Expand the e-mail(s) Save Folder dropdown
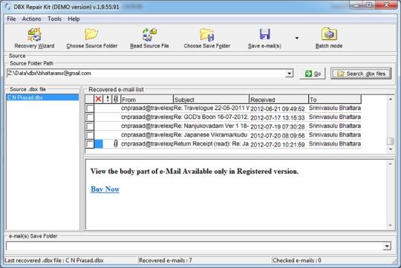 point(387,246)
